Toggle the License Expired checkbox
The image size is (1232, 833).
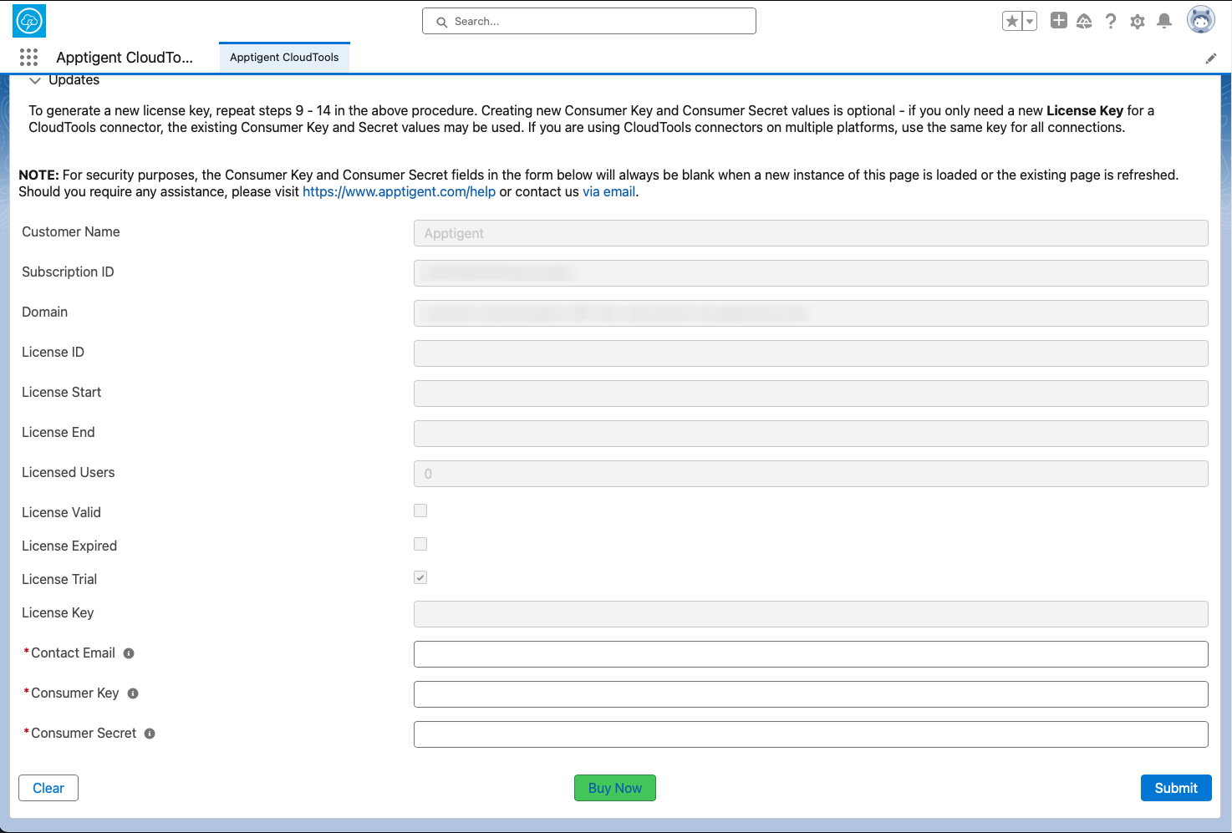420,544
